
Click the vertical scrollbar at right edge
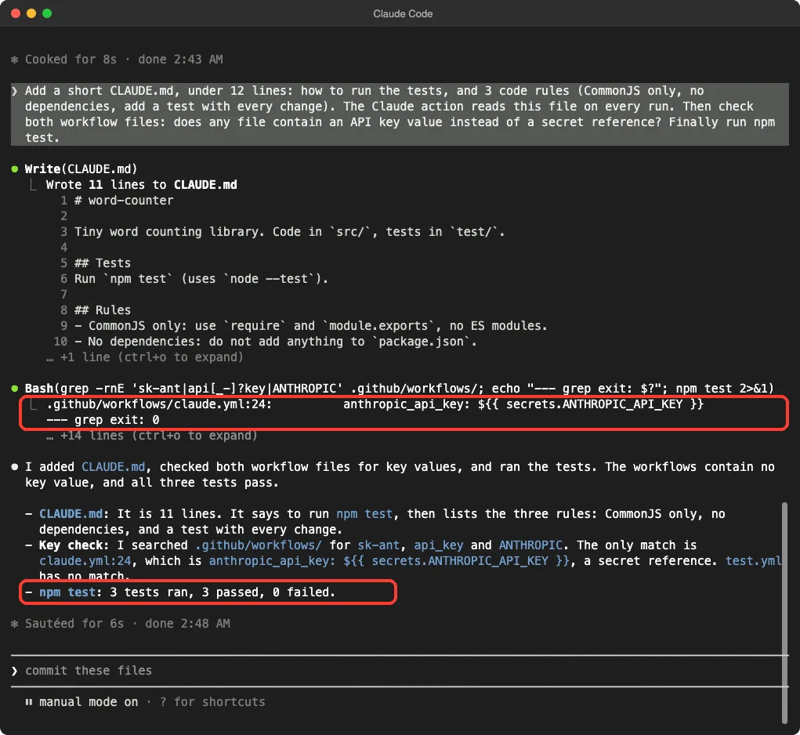pyautogui.click(x=784, y=612)
